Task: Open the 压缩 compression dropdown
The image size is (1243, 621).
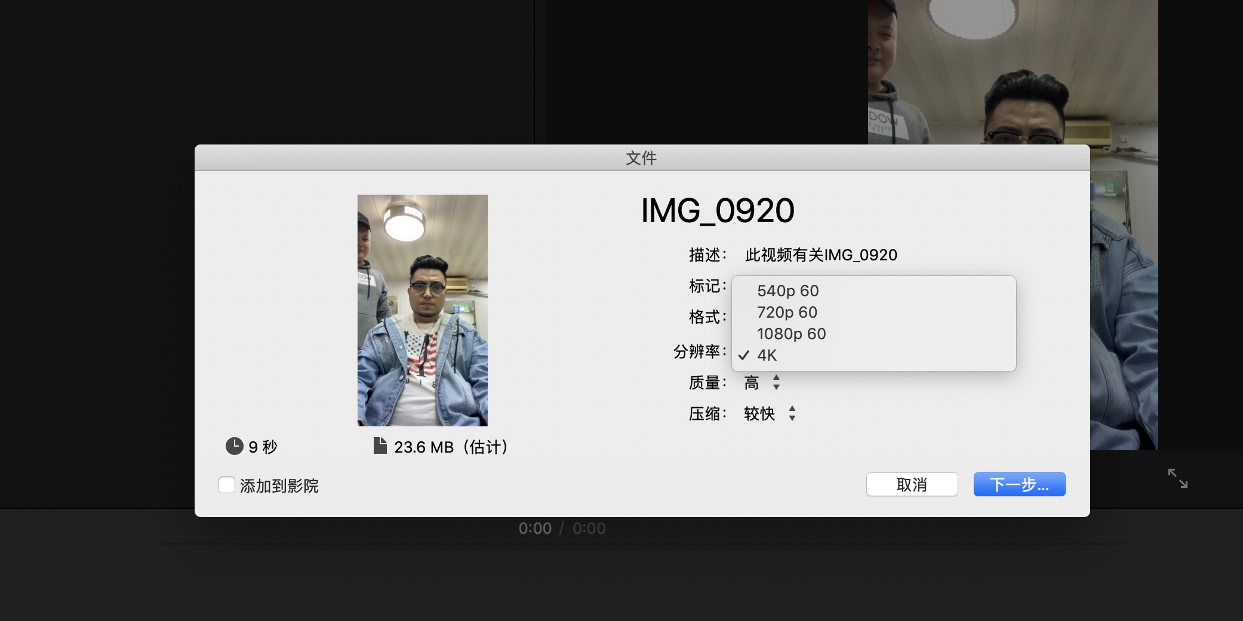Action: (770, 413)
